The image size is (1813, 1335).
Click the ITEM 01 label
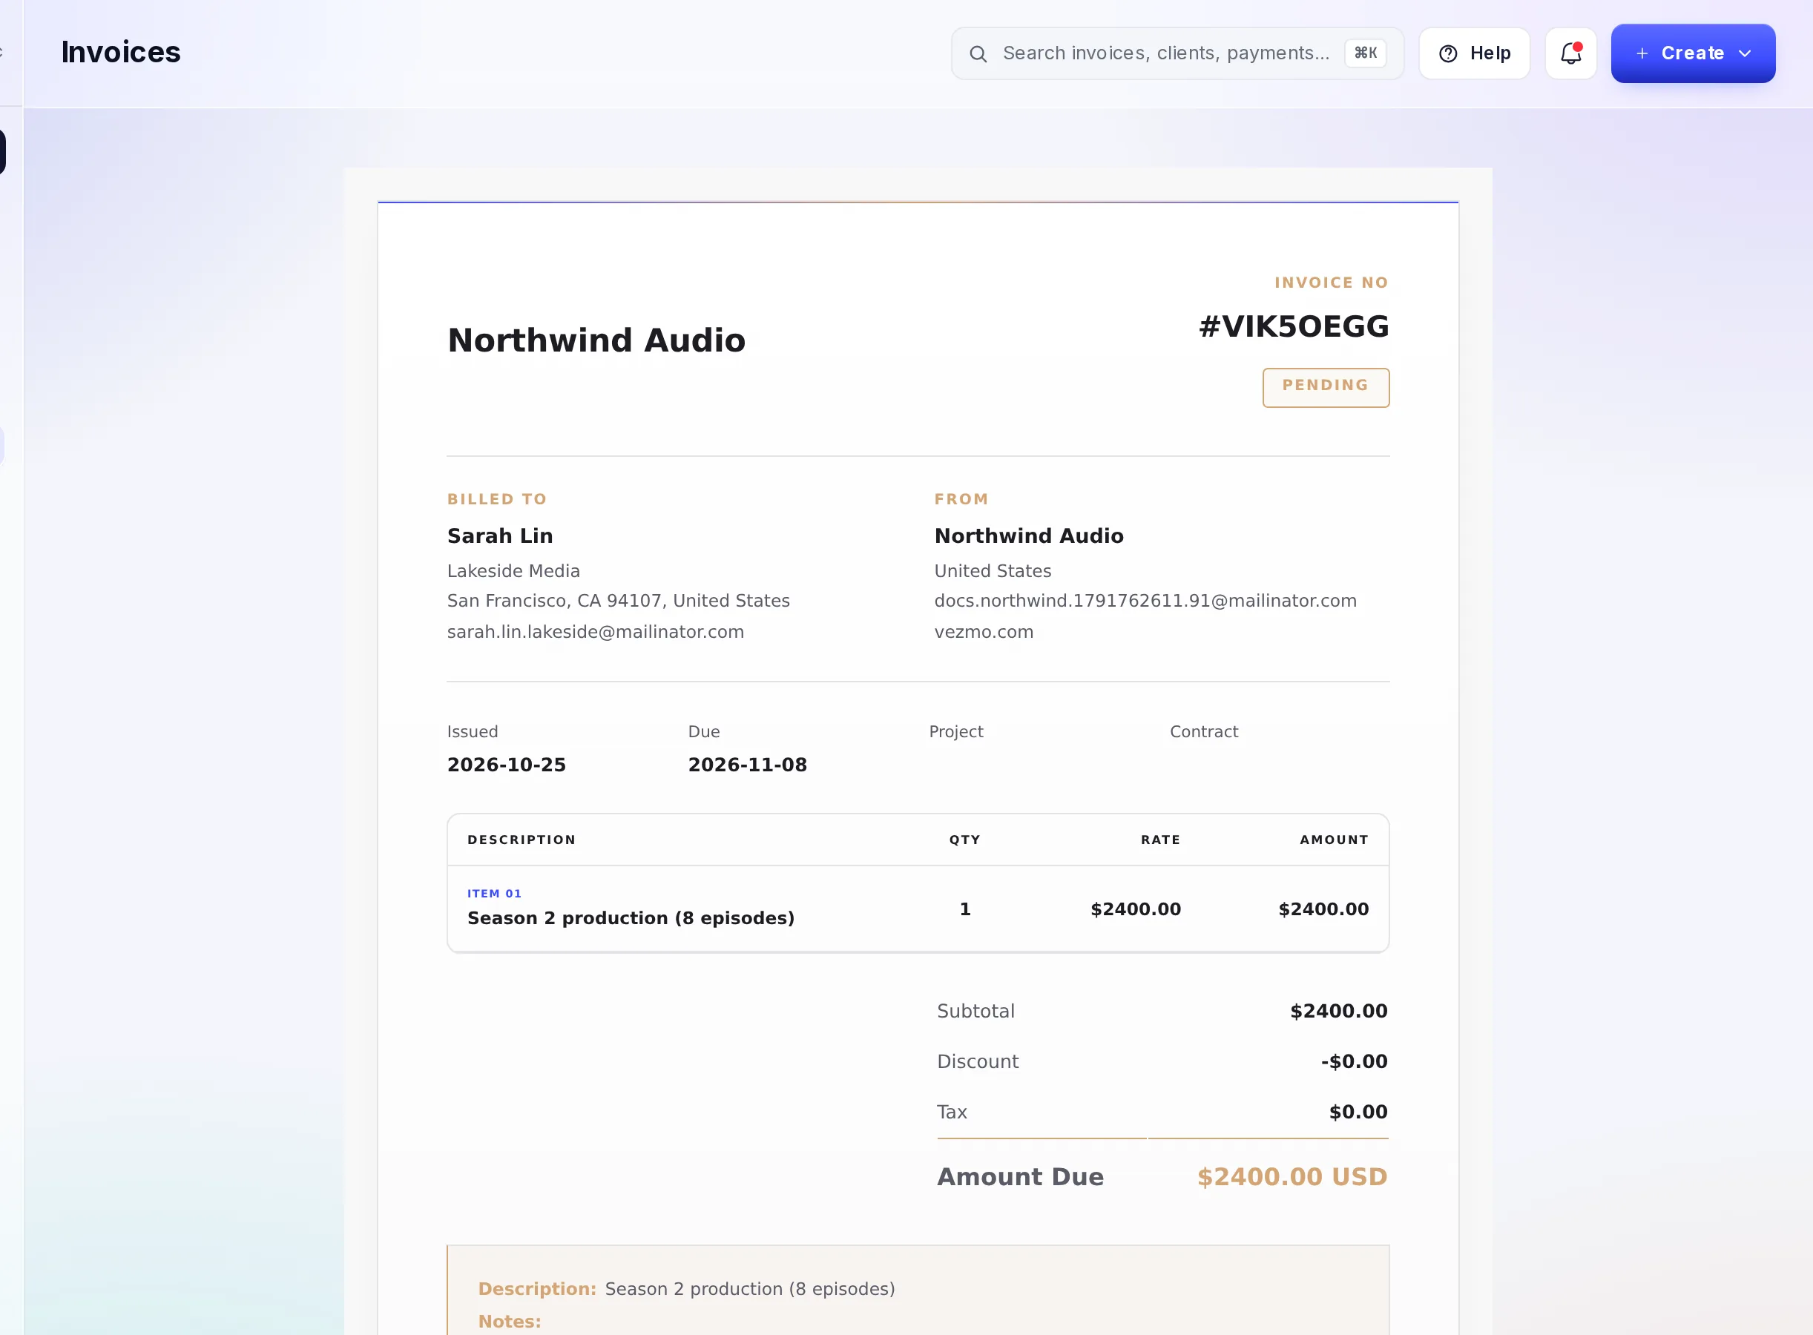(494, 893)
